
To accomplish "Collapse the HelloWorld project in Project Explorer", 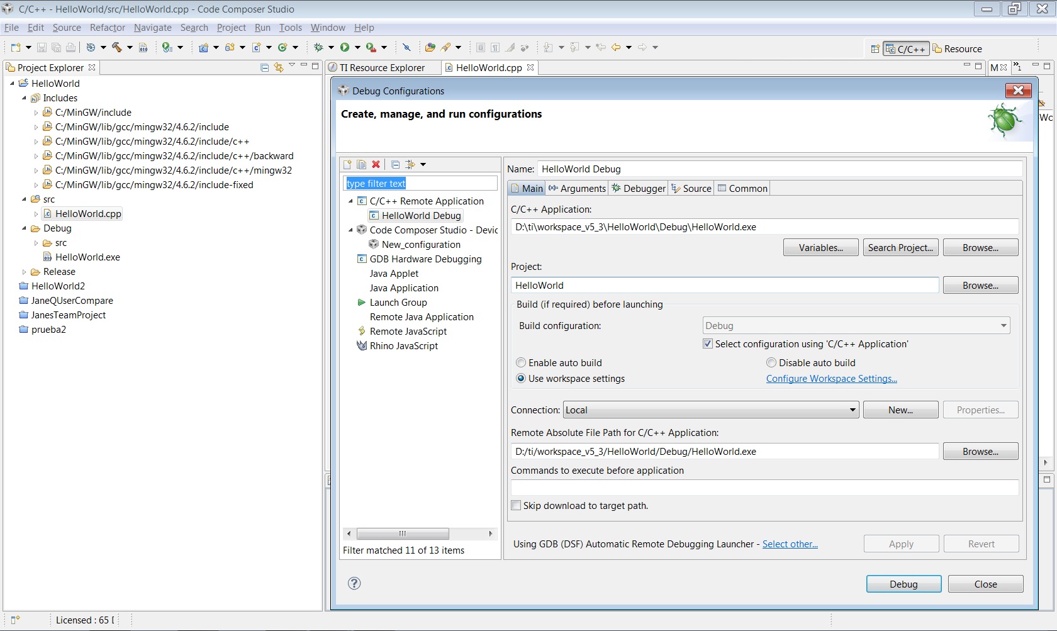I will point(11,83).
